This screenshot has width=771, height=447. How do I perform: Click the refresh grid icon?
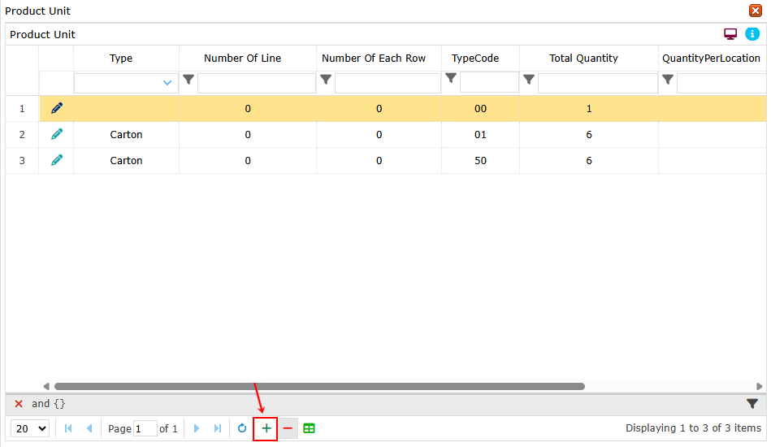pyautogui.click(x=242, y=428)
